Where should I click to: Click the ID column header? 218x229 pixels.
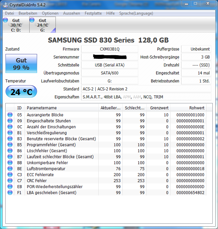19,108
